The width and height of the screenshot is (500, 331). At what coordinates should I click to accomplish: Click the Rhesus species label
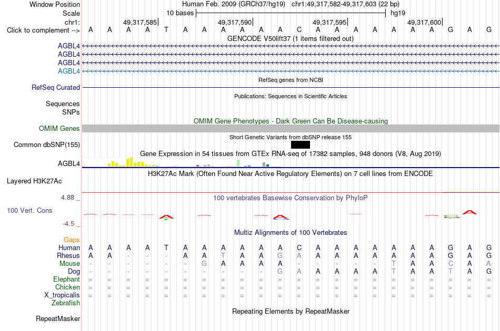tap(68, 256)
